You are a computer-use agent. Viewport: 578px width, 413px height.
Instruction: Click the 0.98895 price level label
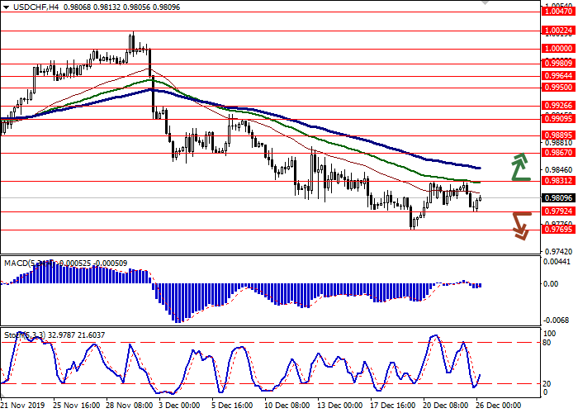(558, 135)
